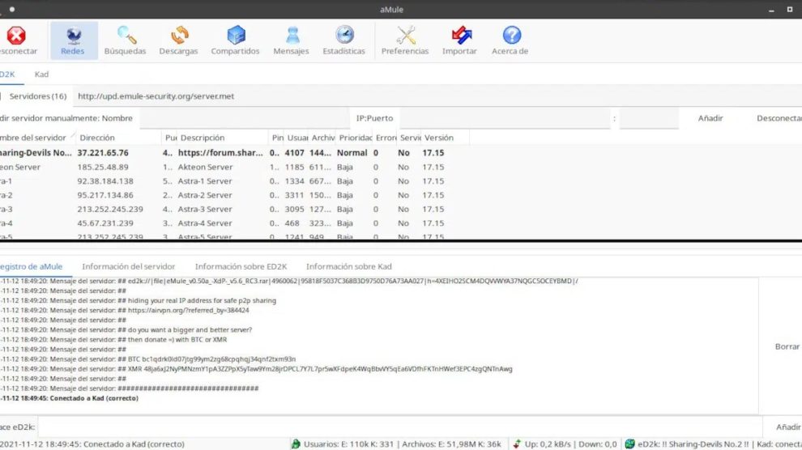Open Información del servidor tab

coord(128,266)
